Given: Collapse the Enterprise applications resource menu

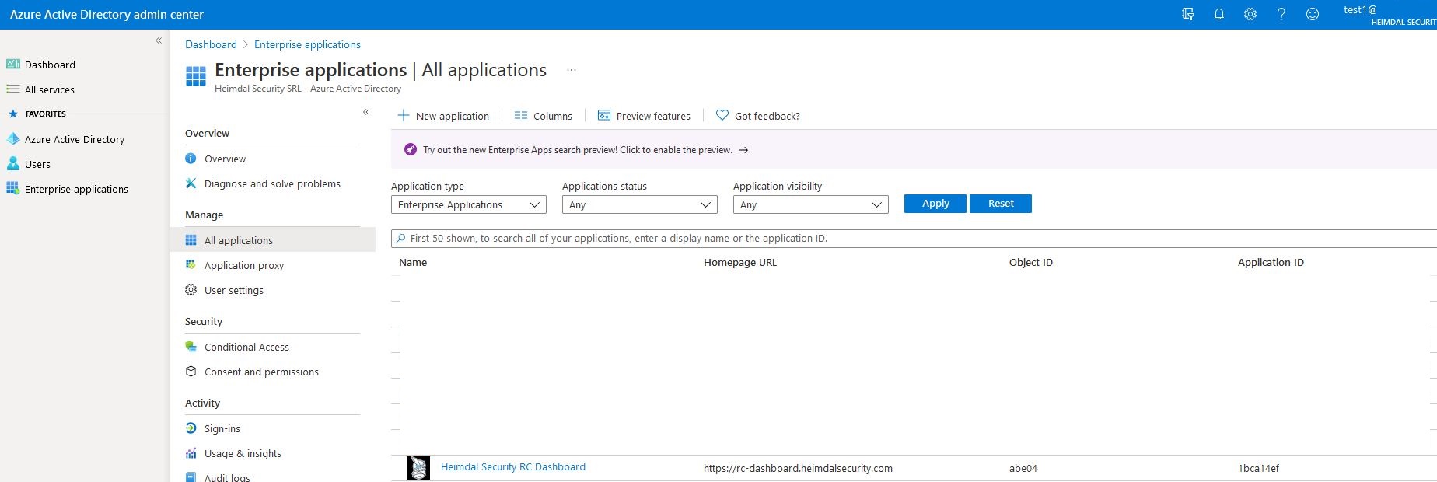Looking at the screenshot, I should [x=366, y=112].
